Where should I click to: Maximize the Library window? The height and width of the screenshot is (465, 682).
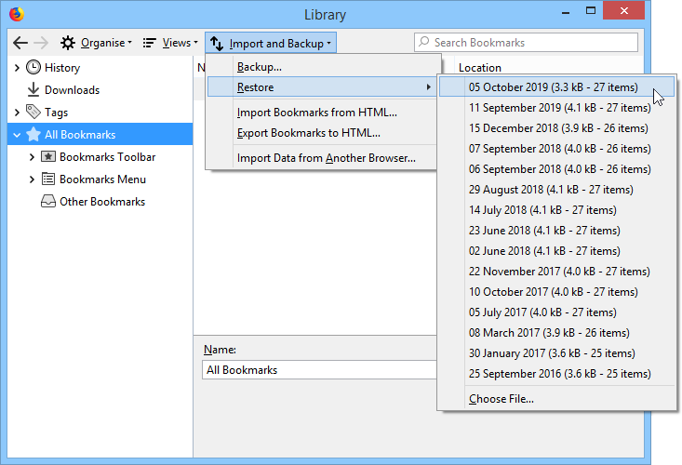point(591,11)
